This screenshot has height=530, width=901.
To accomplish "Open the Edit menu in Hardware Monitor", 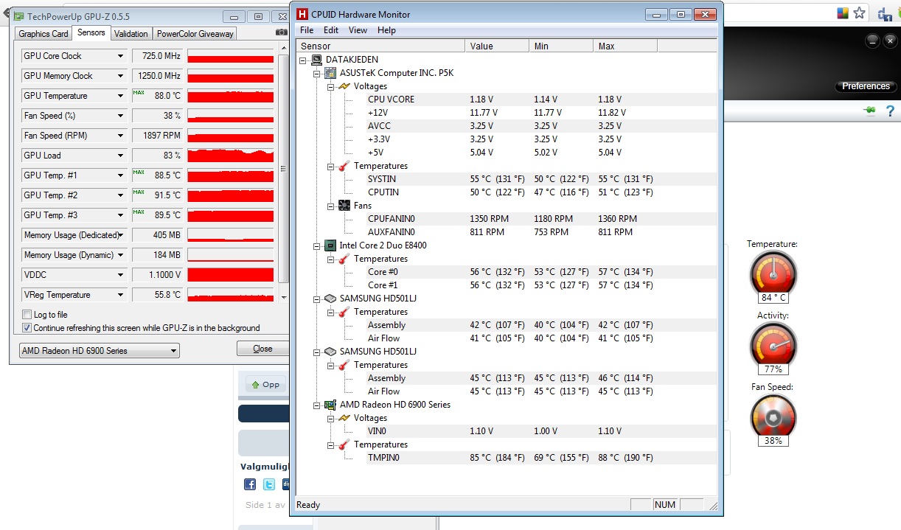I will 331,30.
